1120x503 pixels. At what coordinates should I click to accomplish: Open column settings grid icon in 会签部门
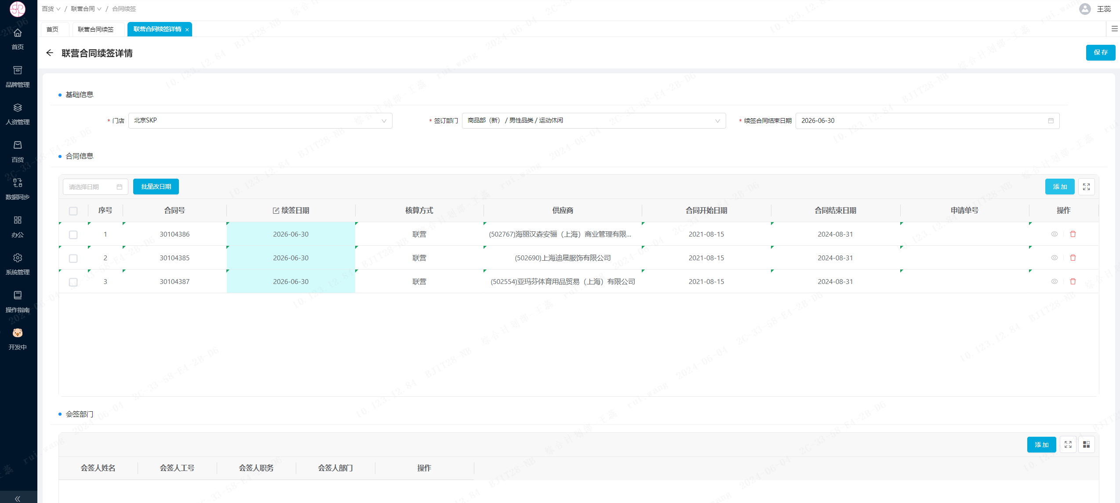pos(1086,445)
